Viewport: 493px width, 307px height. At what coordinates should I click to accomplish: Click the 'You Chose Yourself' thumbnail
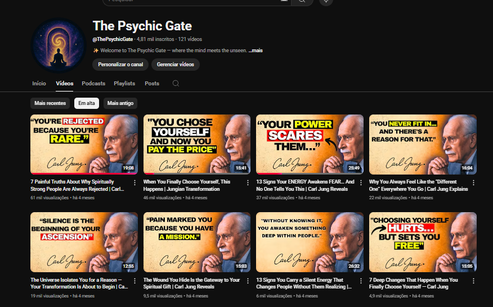197,145
